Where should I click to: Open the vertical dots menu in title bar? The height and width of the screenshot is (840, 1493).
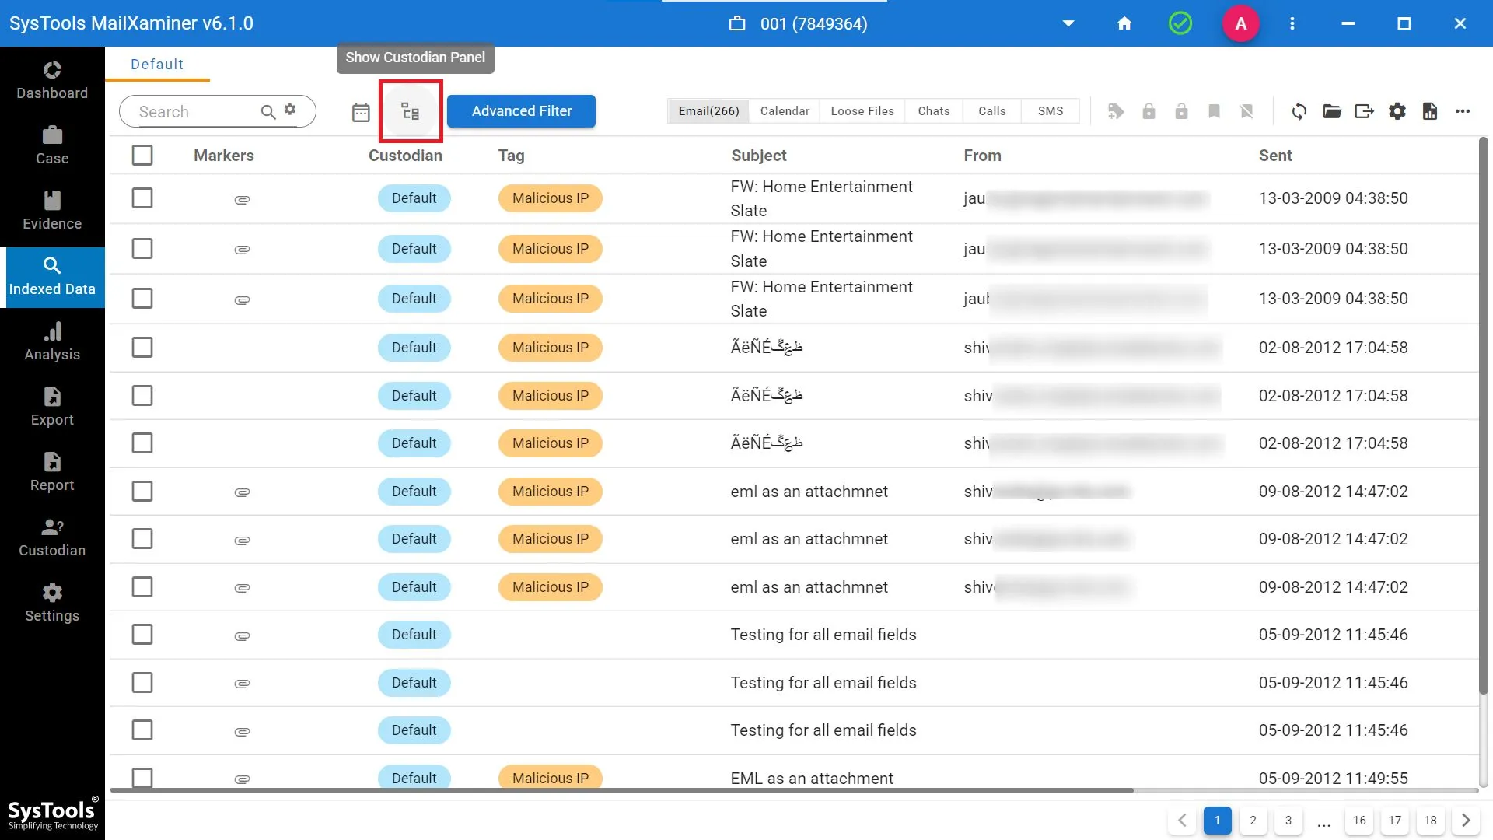pyautogui.click(x=1292, y=23)
